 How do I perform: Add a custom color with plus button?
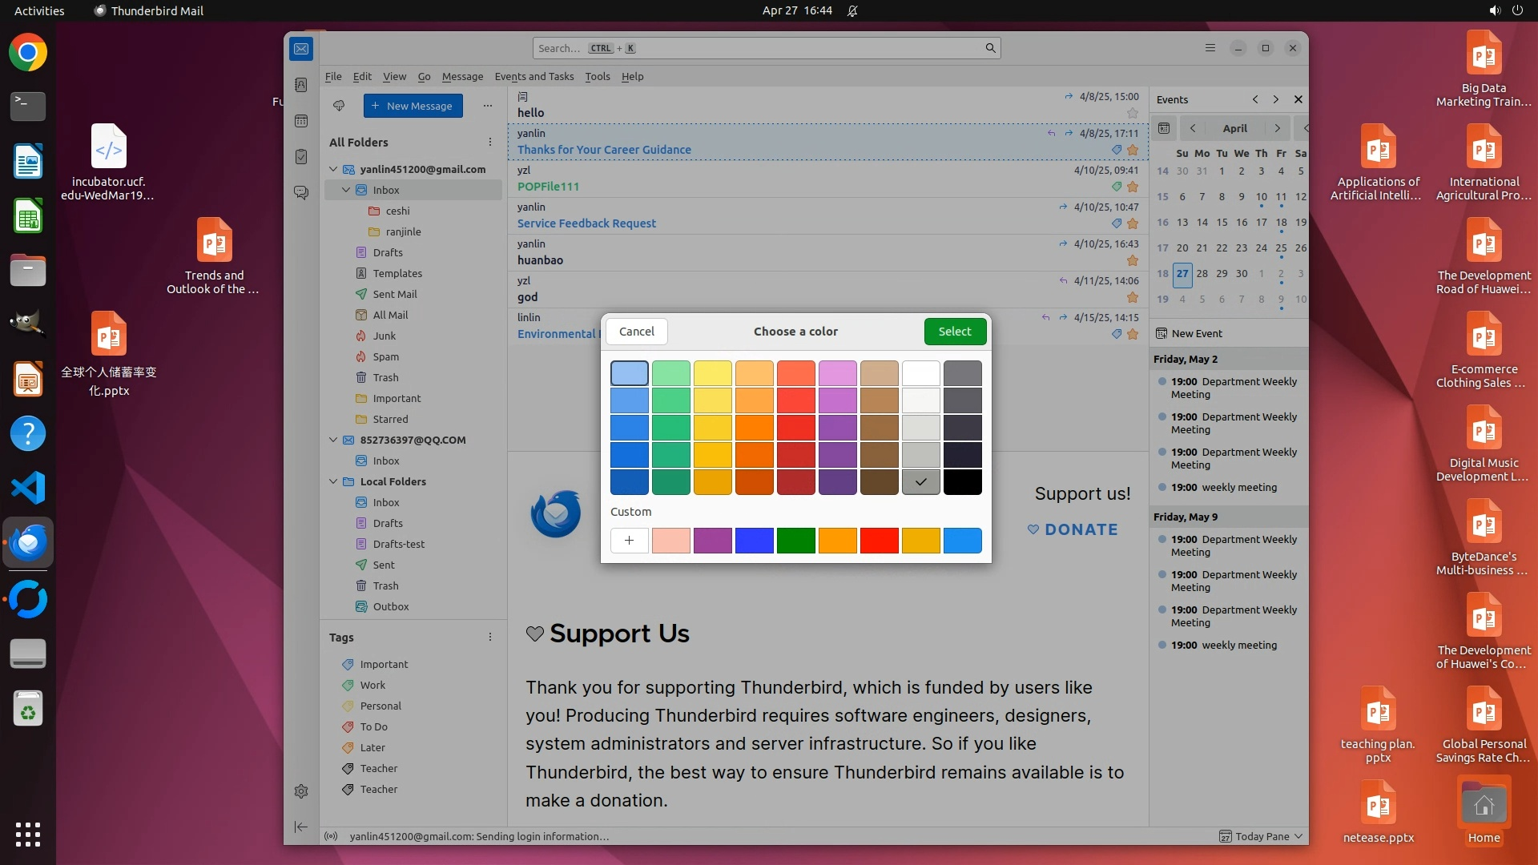point(629,541)
